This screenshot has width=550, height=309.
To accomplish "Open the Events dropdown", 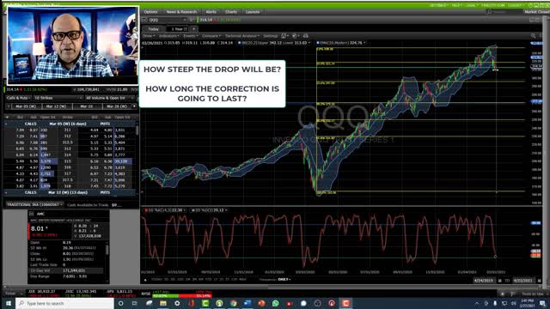I will [x=191, y=36].
